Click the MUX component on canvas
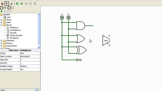The height and width of the screenshot is (91, 162). 106,40
